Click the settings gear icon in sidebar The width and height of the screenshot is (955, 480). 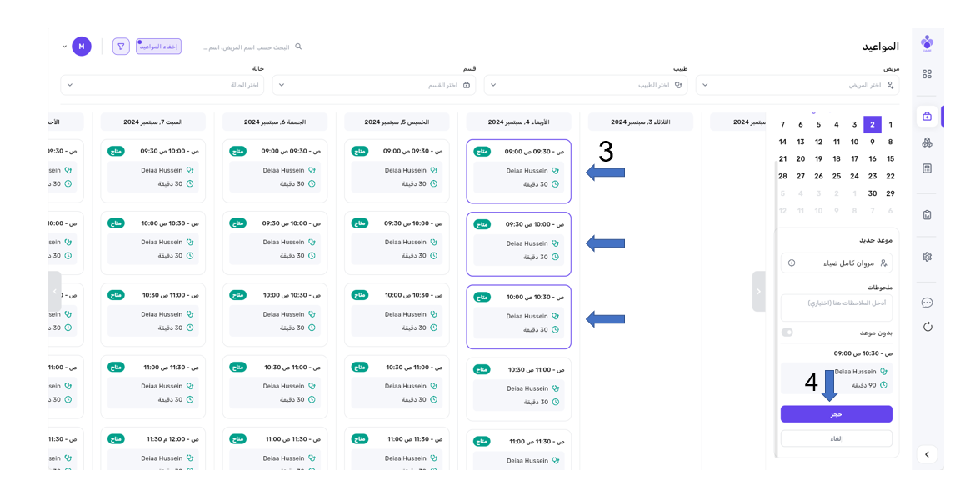(x=927, y=257)
